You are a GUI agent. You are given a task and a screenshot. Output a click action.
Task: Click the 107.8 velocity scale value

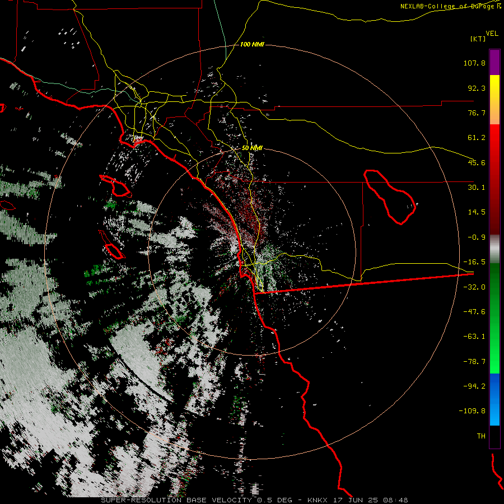[x=474, y=63]
